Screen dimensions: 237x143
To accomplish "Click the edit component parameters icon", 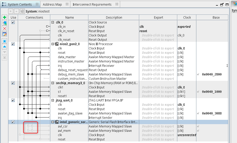I will click(x=4, y=34).
